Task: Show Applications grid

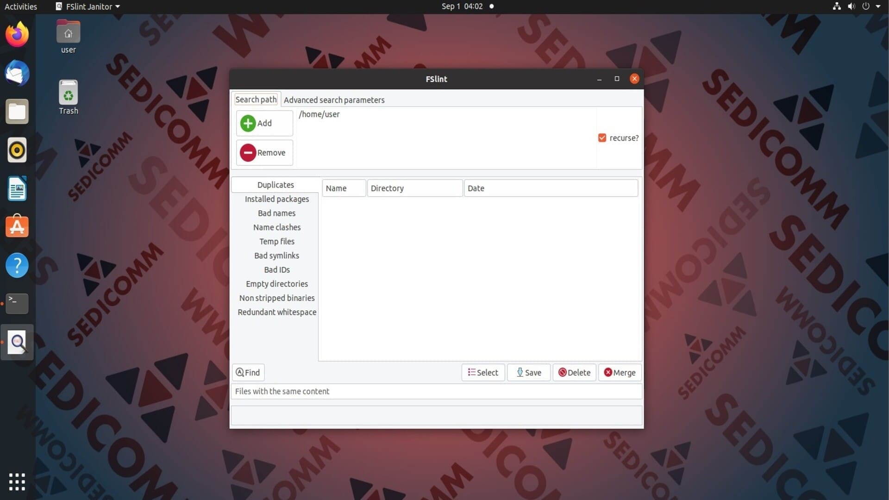Action: [17, 482]
